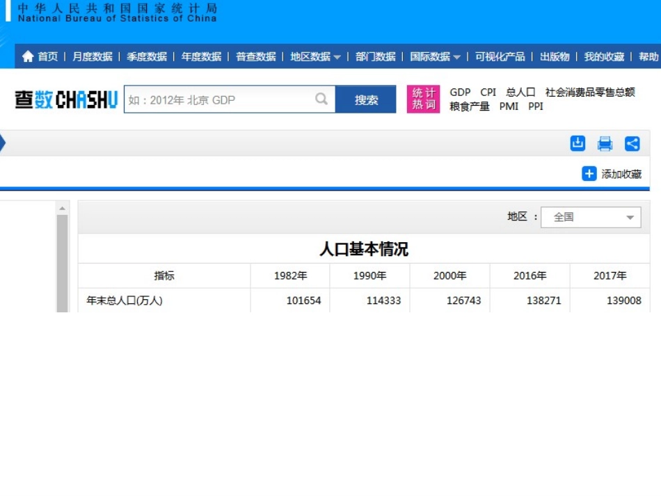The height and width of the screenshot is (496, 661).
Task: Click the 查数 CHASHU logo
Action: point(66,100)
